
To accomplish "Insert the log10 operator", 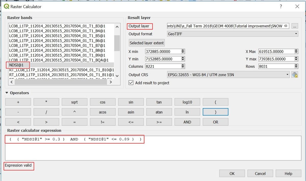I will point(187,102).
